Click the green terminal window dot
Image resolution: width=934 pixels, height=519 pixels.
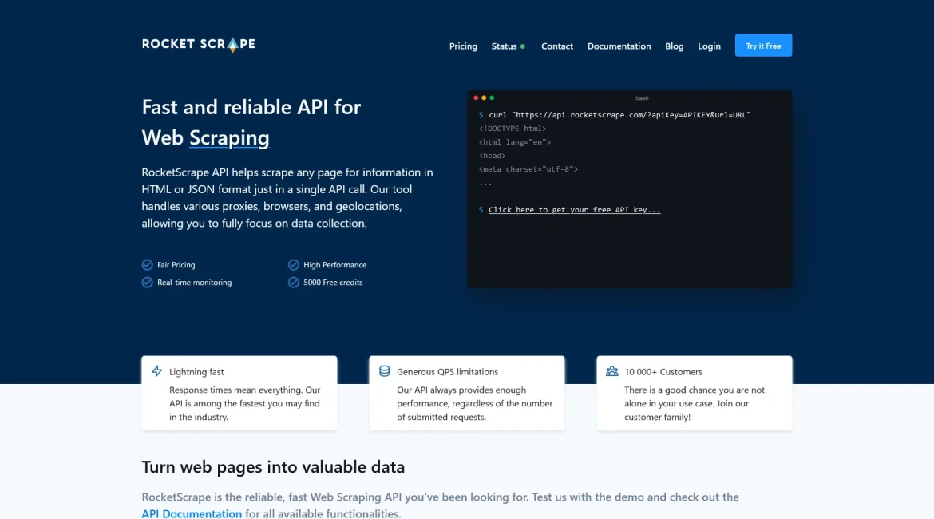pos(492,97)
